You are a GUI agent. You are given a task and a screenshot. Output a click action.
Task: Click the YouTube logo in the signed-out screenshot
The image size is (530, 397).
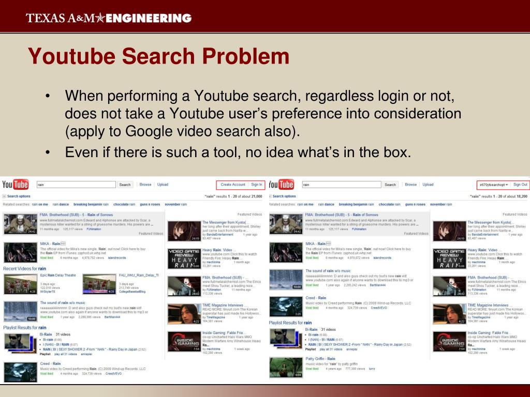tap(15, 185)
